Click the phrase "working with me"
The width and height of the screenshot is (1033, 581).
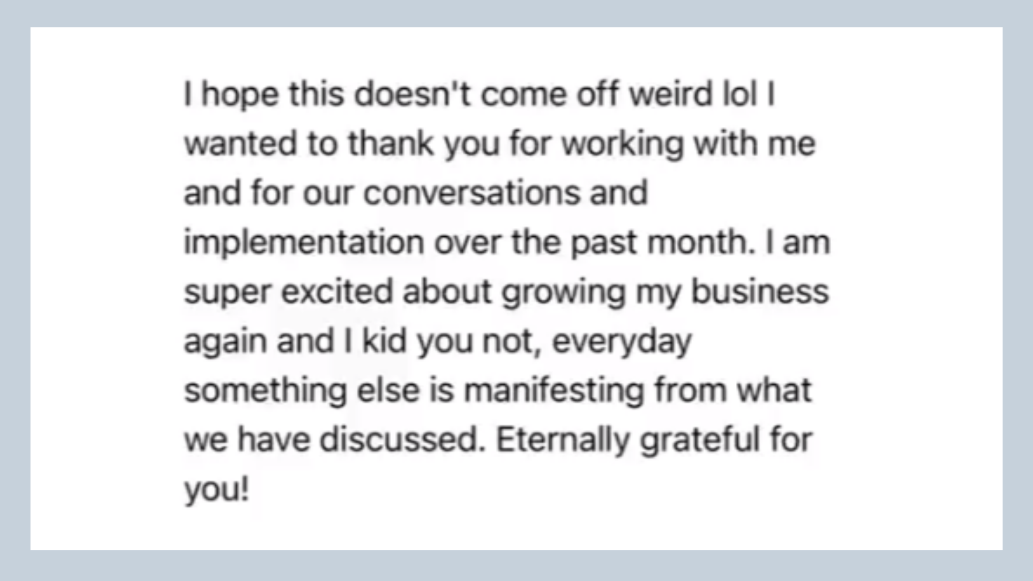tap(689, 145)
